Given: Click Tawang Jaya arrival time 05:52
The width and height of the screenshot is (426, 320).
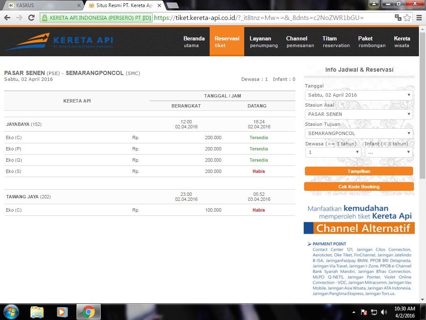Looking at the screenshot, I should (x=259, y=194).
